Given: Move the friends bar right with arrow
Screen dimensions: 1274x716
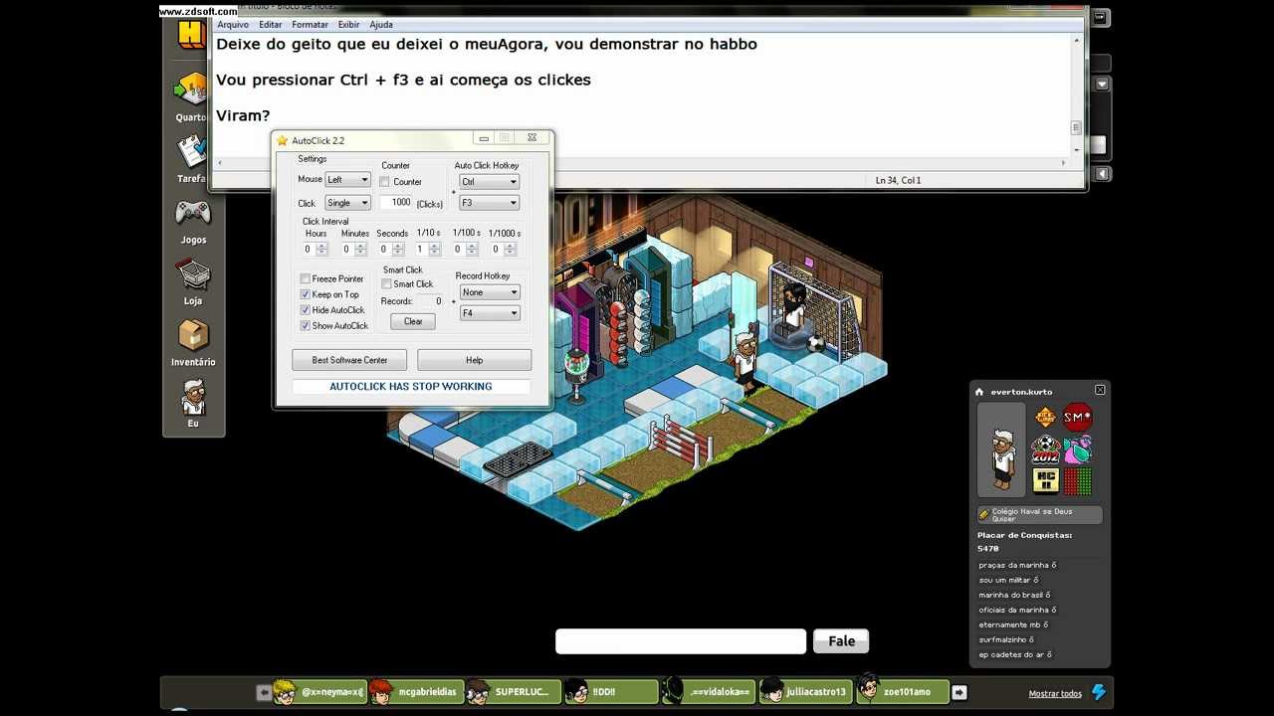Looking at the screenshot, I should pyautogui.click(x=959, y=692).
